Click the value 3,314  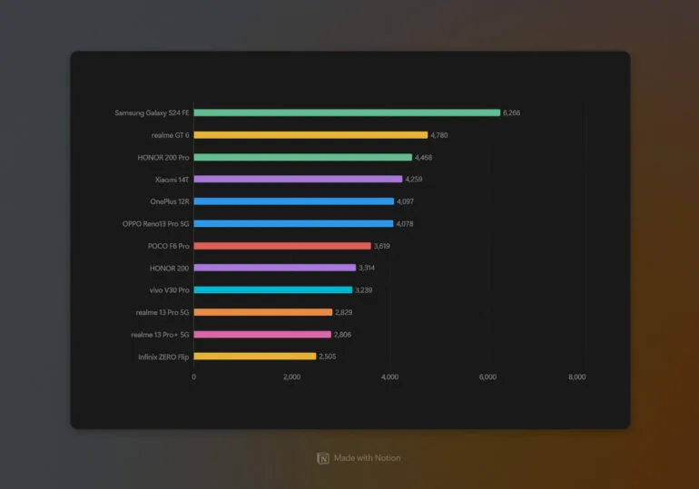367,269
